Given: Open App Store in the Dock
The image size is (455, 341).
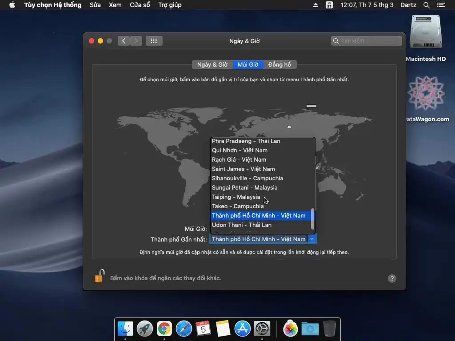Looking at the screenshot, I should click(x=243, y=329).
